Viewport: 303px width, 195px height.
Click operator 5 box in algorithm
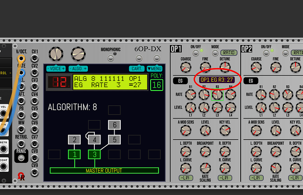click(114, 139)
